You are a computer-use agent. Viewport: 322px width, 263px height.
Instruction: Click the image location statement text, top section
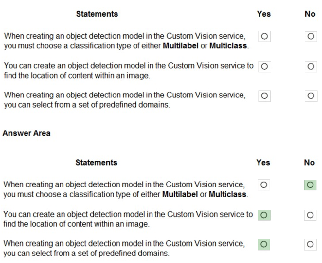128,71
